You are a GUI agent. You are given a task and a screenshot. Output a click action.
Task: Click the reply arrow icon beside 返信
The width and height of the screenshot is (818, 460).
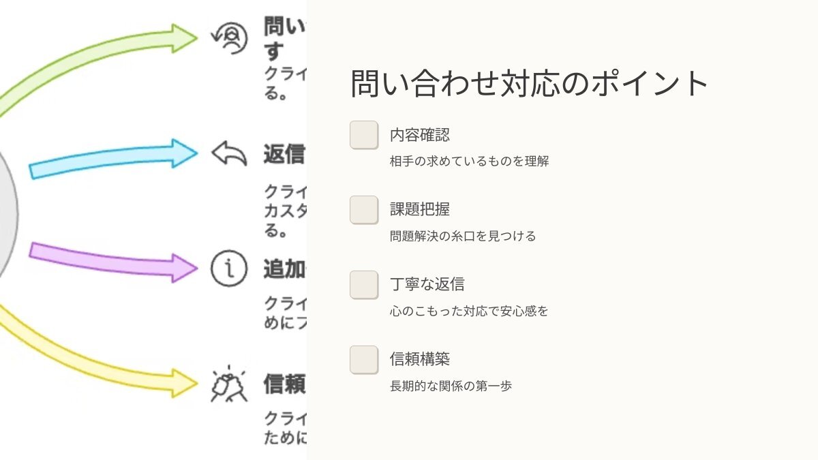click(229, 153)
